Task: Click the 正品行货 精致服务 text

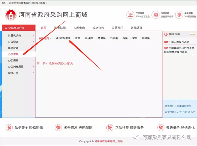Action: click(x=129, y=128)
